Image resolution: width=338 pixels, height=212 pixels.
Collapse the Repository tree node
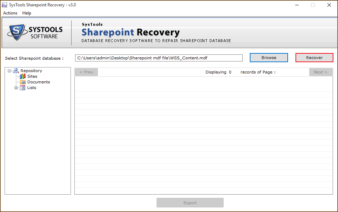pos(9,71)
